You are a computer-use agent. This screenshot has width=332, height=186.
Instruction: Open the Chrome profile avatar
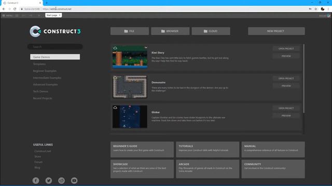(323, 9)
